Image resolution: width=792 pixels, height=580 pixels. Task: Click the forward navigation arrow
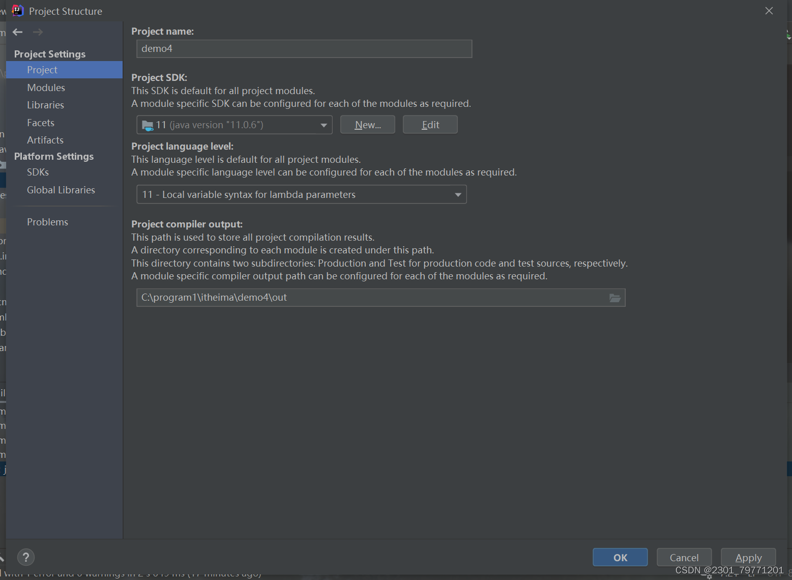pos(37,32)
